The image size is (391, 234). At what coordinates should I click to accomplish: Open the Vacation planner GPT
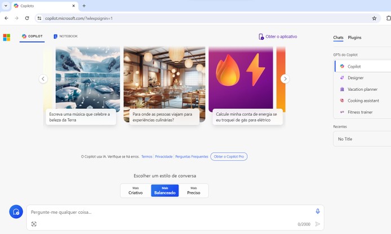pos(363,89)
